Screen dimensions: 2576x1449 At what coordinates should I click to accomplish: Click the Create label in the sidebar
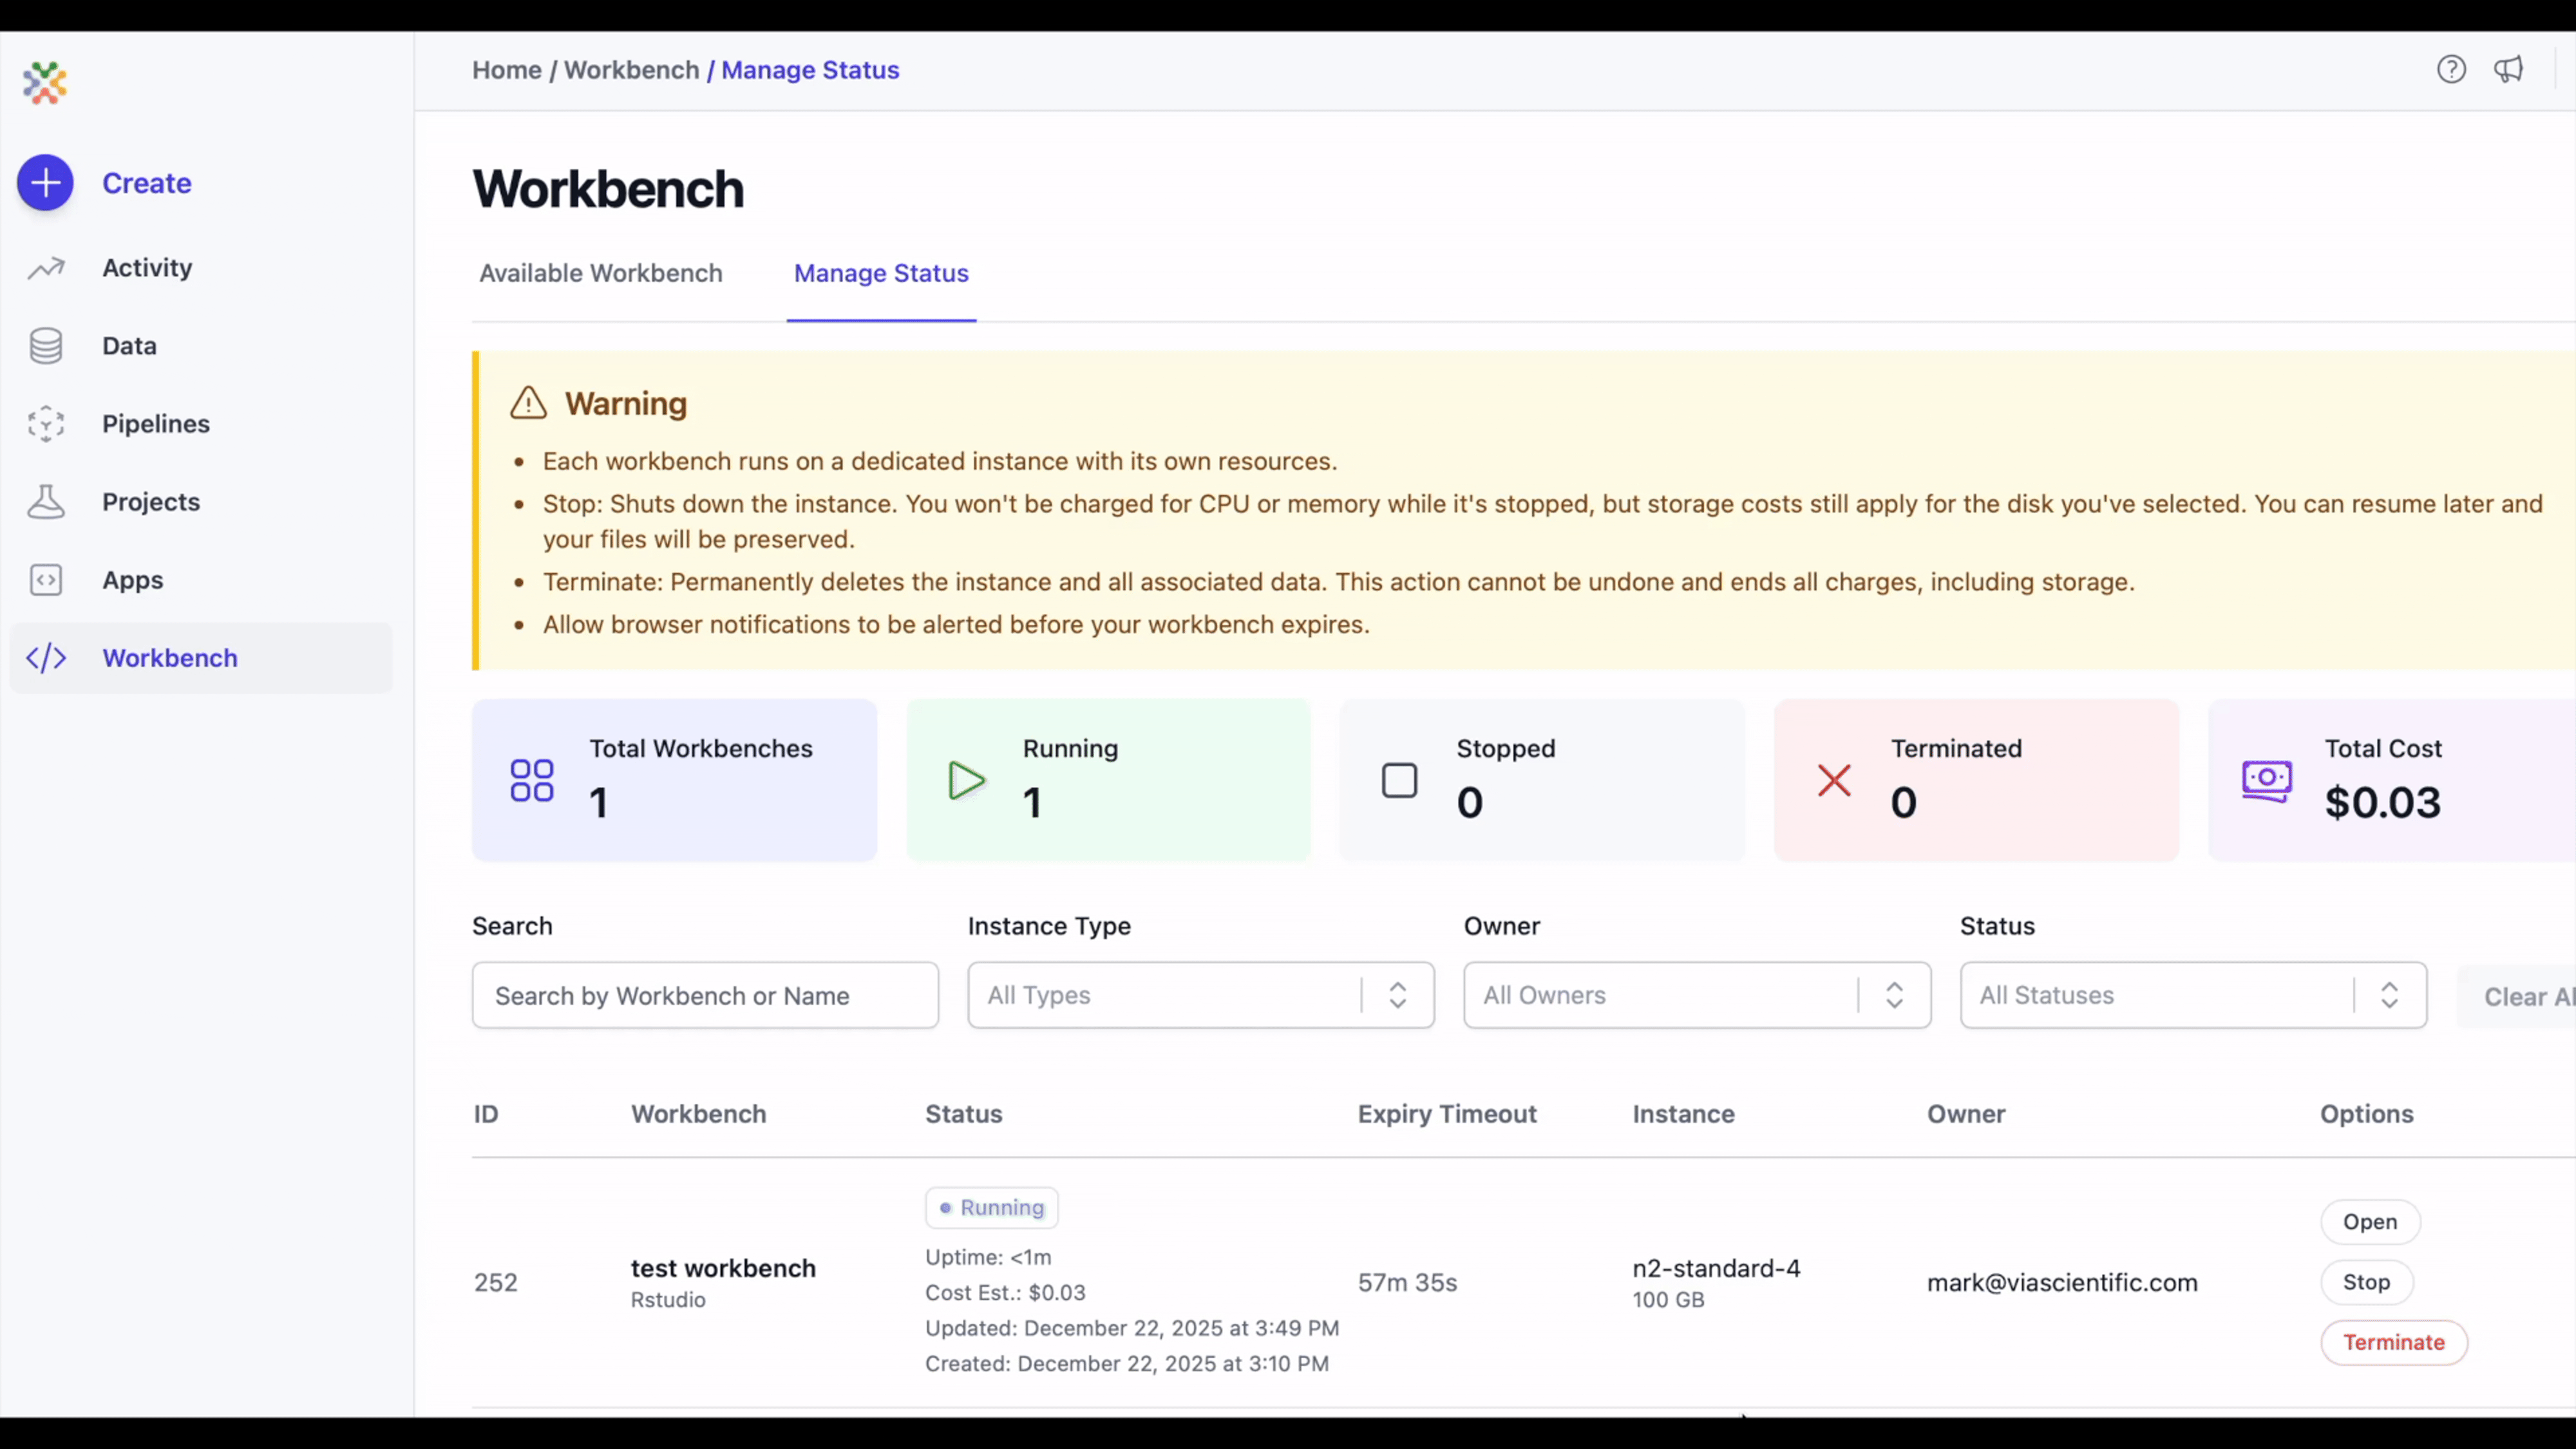pyautogui.click(x=147, y=183)
